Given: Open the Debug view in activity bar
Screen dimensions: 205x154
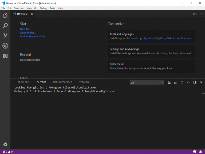Looking at the screenshot, I should point(5,46).
